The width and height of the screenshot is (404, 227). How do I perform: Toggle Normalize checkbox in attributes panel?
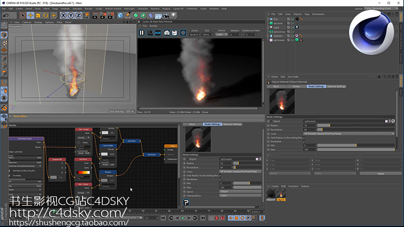tap(304, 142)
